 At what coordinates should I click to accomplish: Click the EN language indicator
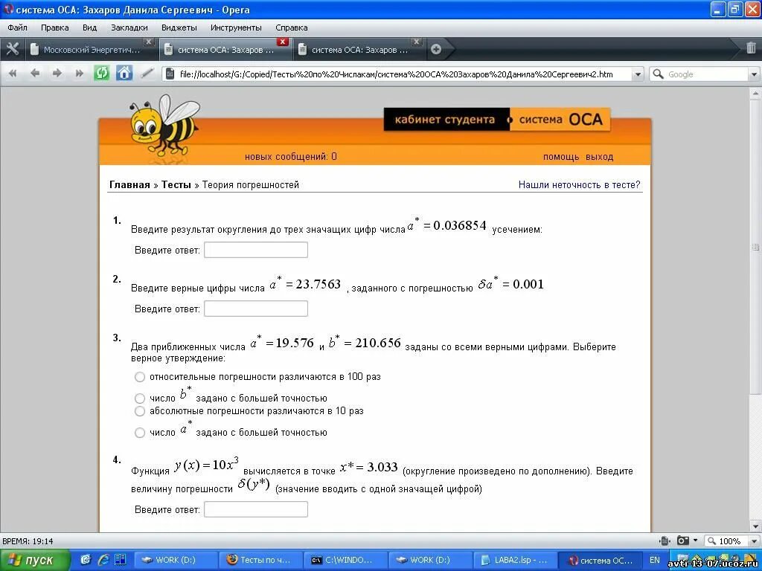tap(655, 560)
